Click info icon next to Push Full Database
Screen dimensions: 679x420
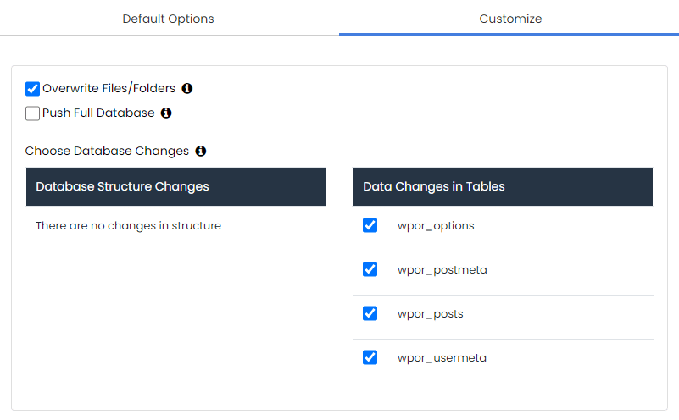pyautogui.click(x=166, y=113)
